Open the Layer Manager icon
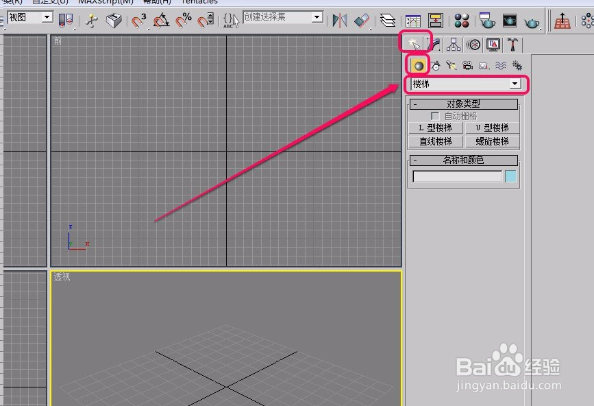This screenshot has height=406, width=594. tap(388, 21)
